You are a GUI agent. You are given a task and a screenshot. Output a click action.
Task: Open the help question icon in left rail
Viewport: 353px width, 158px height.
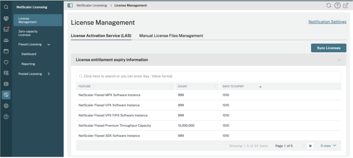[6, 117]
